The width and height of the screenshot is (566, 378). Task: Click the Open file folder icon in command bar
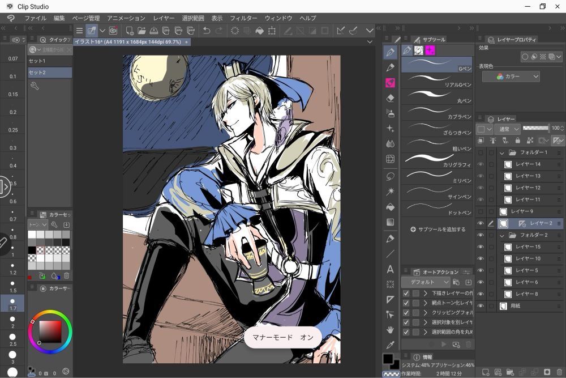[141, 31]
